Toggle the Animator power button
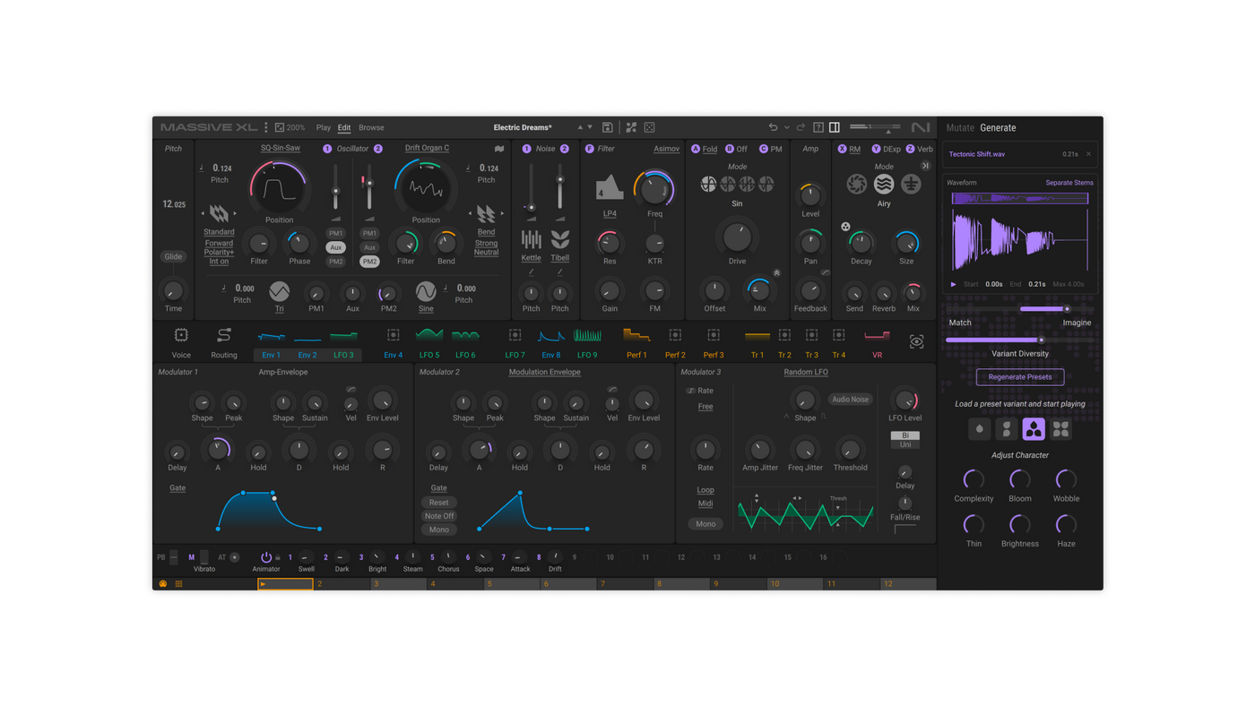This screenshot has width=1255, height=706. tap(266, 556)
